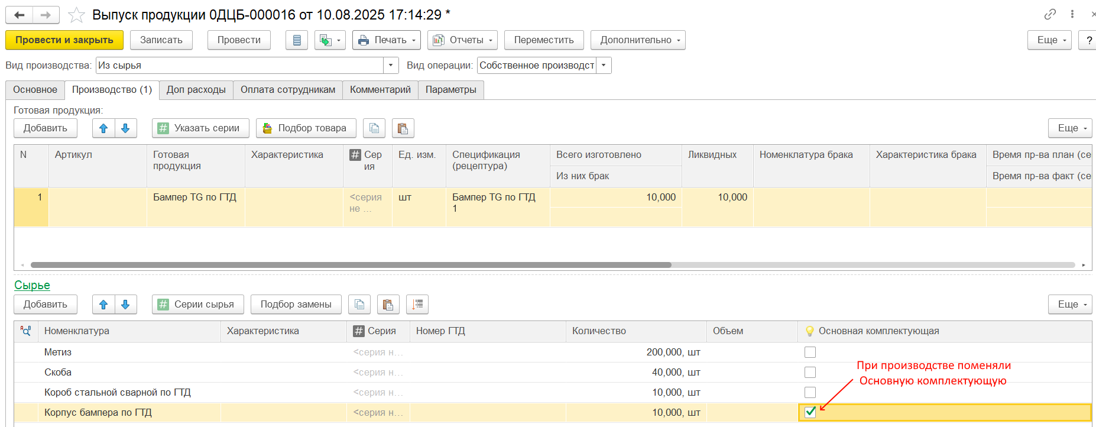Check Основная комплектующая for Метиз
Viewport: 1096px width, 427px height.
coord(810,352)
